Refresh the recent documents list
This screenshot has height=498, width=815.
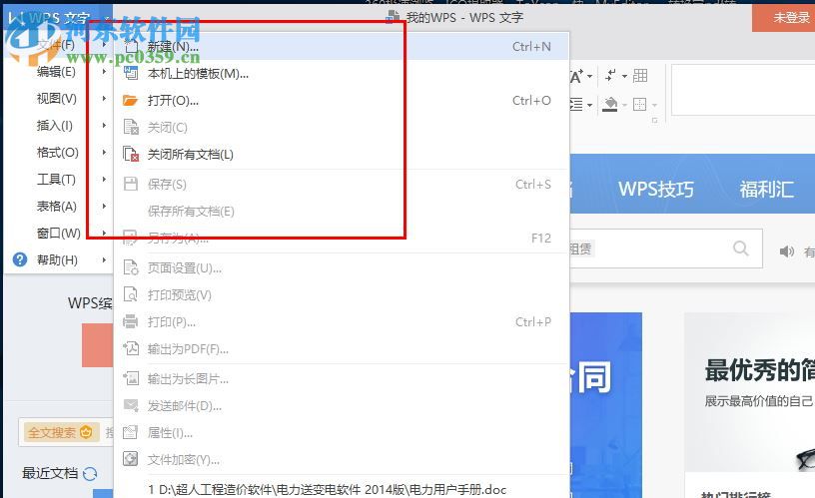coord(90,474)
